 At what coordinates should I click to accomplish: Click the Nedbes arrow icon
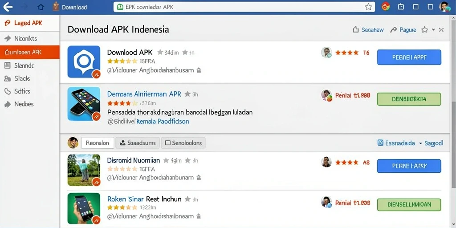tap(8, 104)
